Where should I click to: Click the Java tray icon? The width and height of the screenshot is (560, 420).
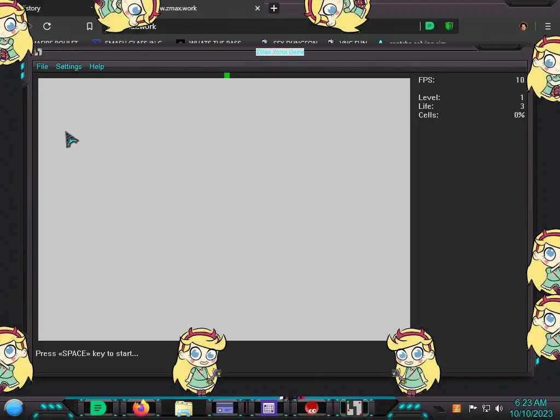(x=457, y=408)
